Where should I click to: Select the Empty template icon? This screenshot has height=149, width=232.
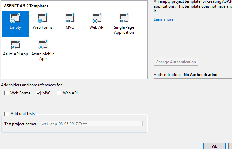click(15, 18)
